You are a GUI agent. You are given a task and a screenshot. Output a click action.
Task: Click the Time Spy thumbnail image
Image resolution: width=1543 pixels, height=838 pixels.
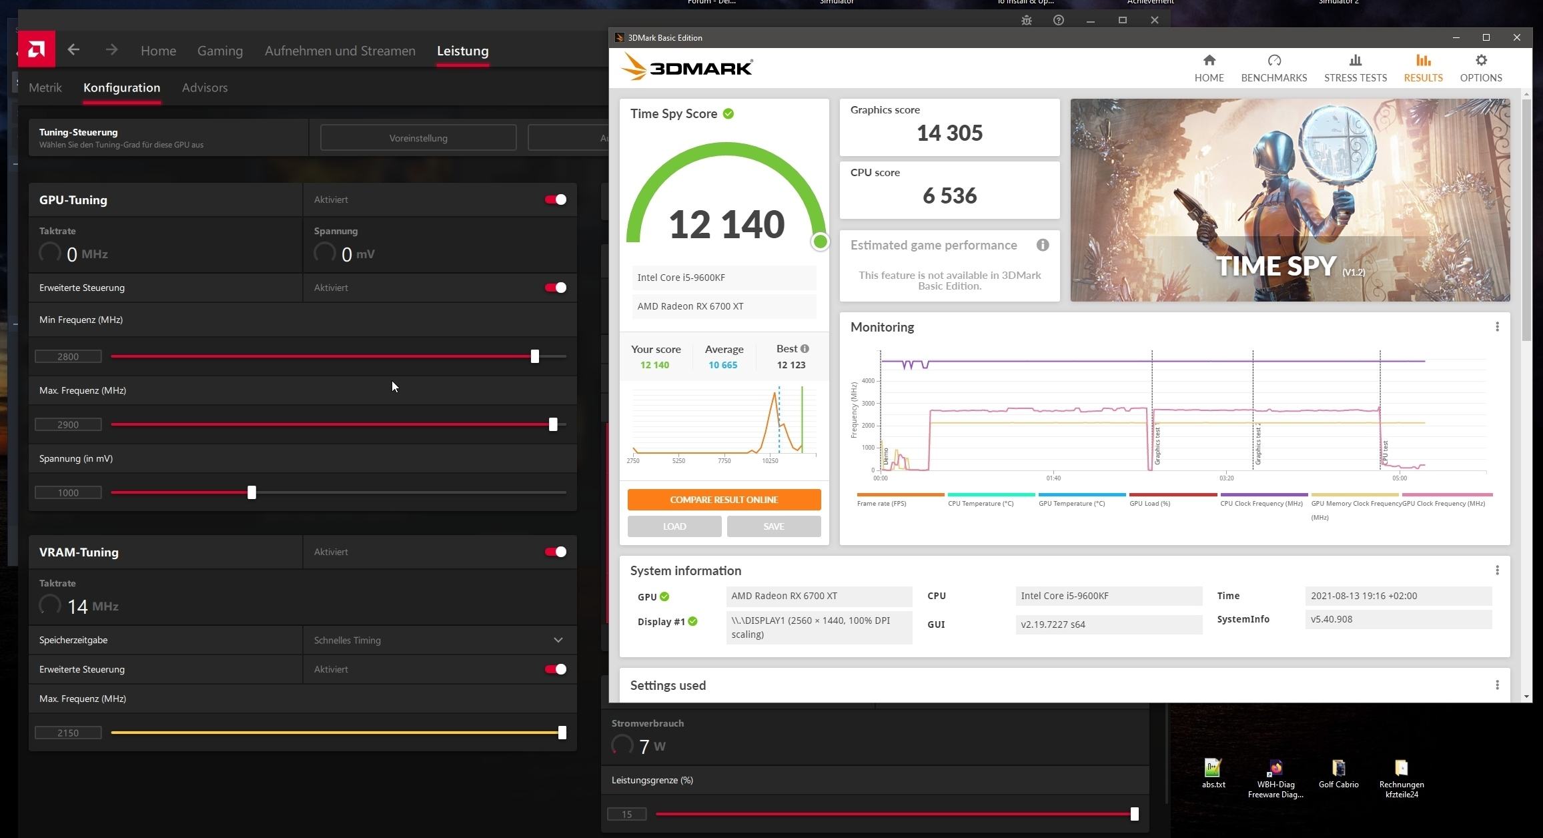[x=1290, y=200]
